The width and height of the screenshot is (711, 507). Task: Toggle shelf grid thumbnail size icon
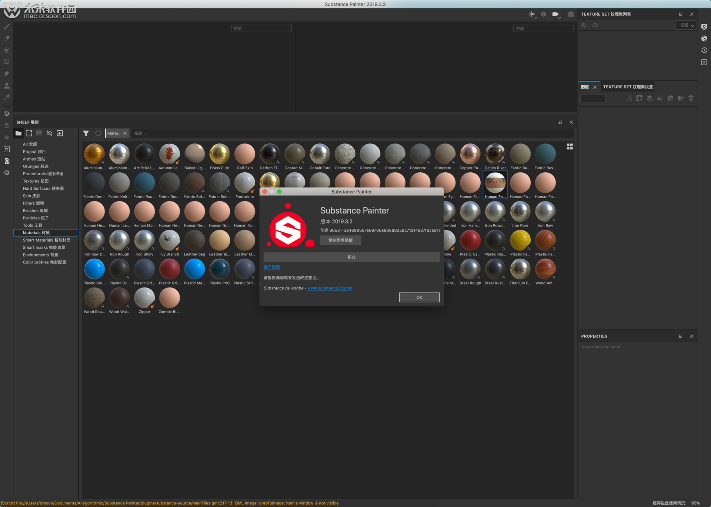coord(570,147)
